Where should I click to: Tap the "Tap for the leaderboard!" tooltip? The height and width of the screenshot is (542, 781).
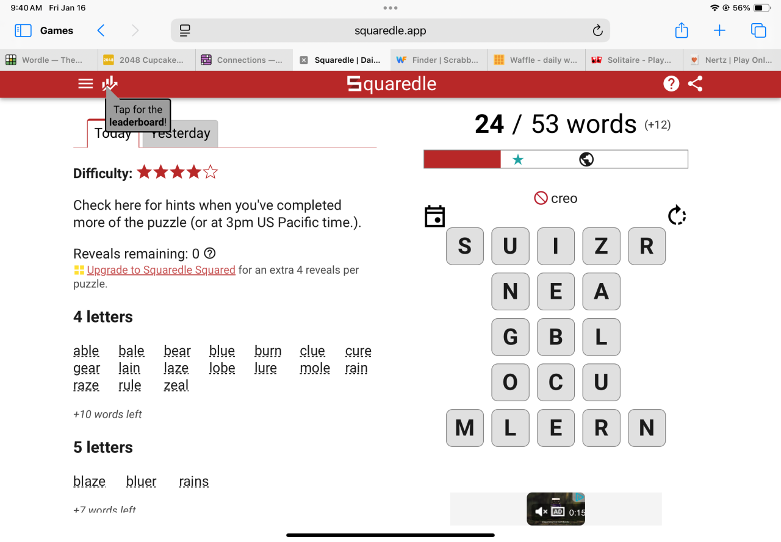point(138,115)
